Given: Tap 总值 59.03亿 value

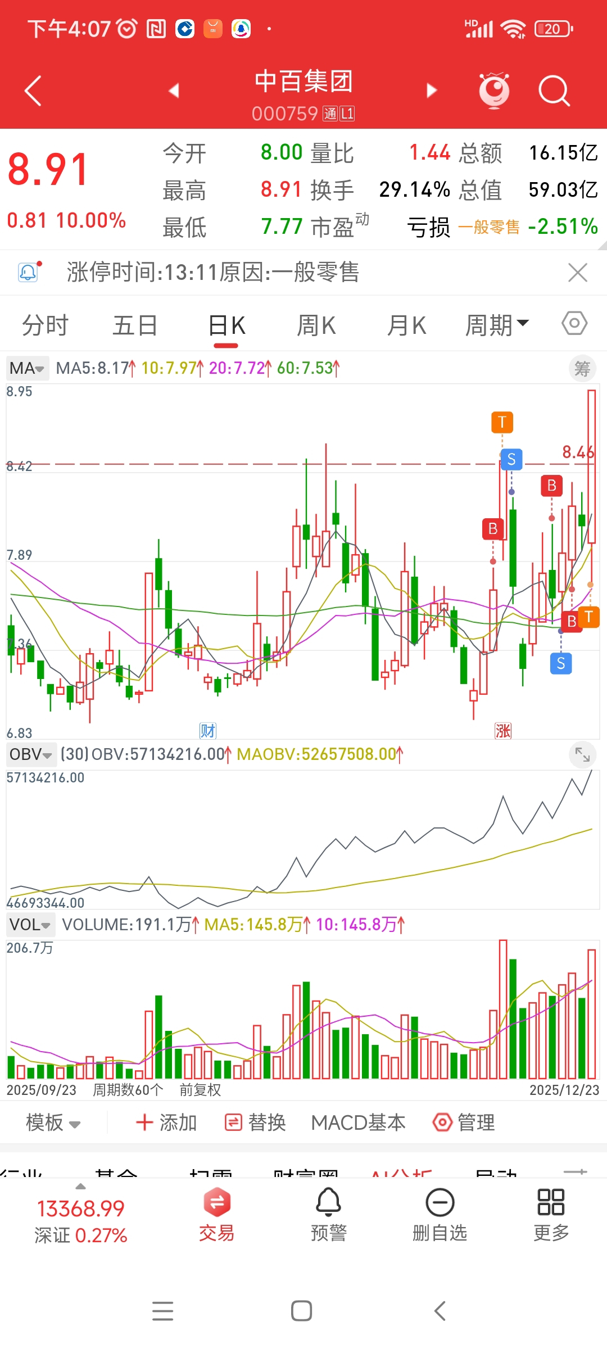Looking at the screenshot, I should coord(563,190).
